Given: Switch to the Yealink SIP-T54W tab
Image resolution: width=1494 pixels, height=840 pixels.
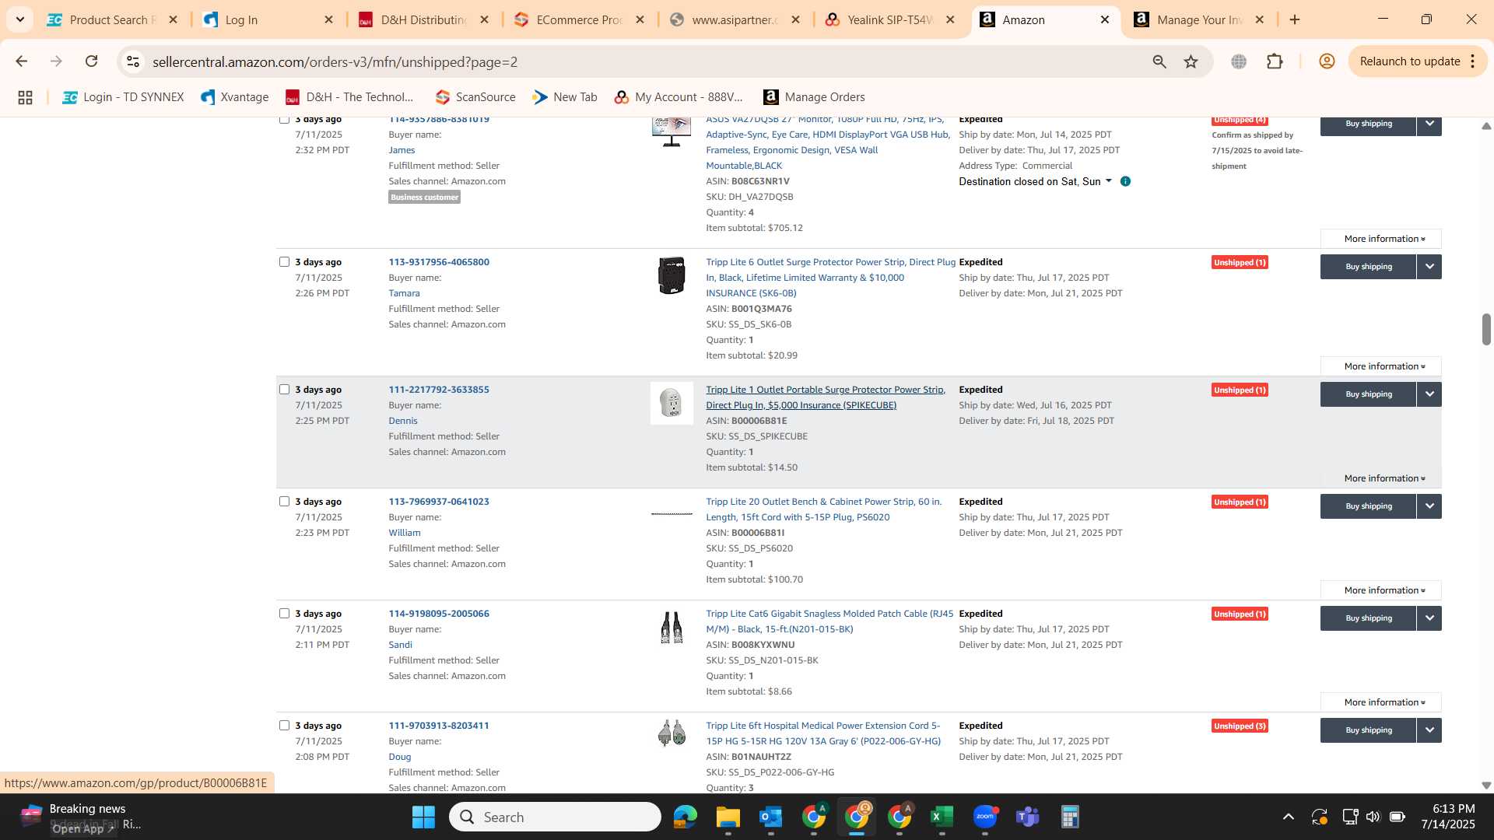Looking at the screenshot, I should point(889,19).
